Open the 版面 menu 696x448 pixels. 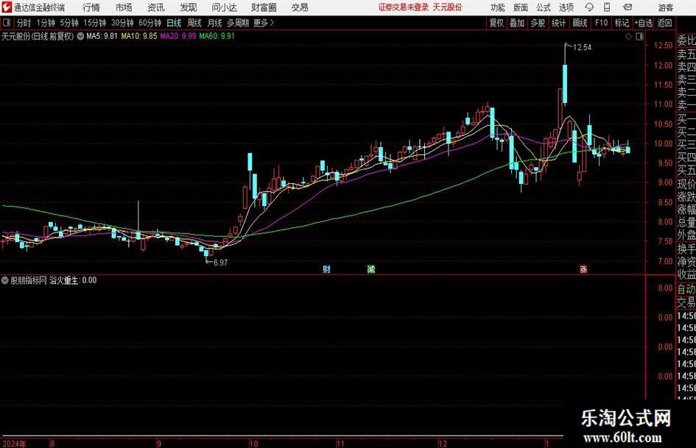[x=520, y=7]
